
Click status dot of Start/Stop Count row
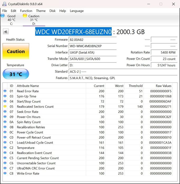pyautogui.click(x=5, y=101)
